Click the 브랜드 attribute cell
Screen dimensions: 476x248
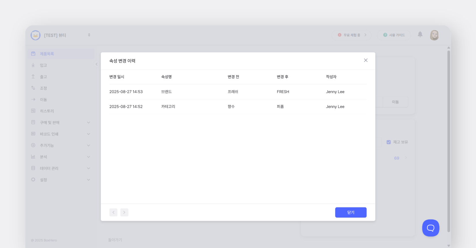point(166,92)
